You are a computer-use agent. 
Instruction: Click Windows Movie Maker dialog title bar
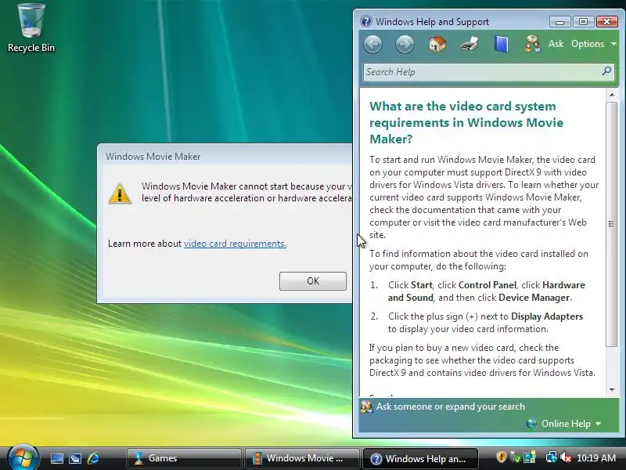coord(225,156)
